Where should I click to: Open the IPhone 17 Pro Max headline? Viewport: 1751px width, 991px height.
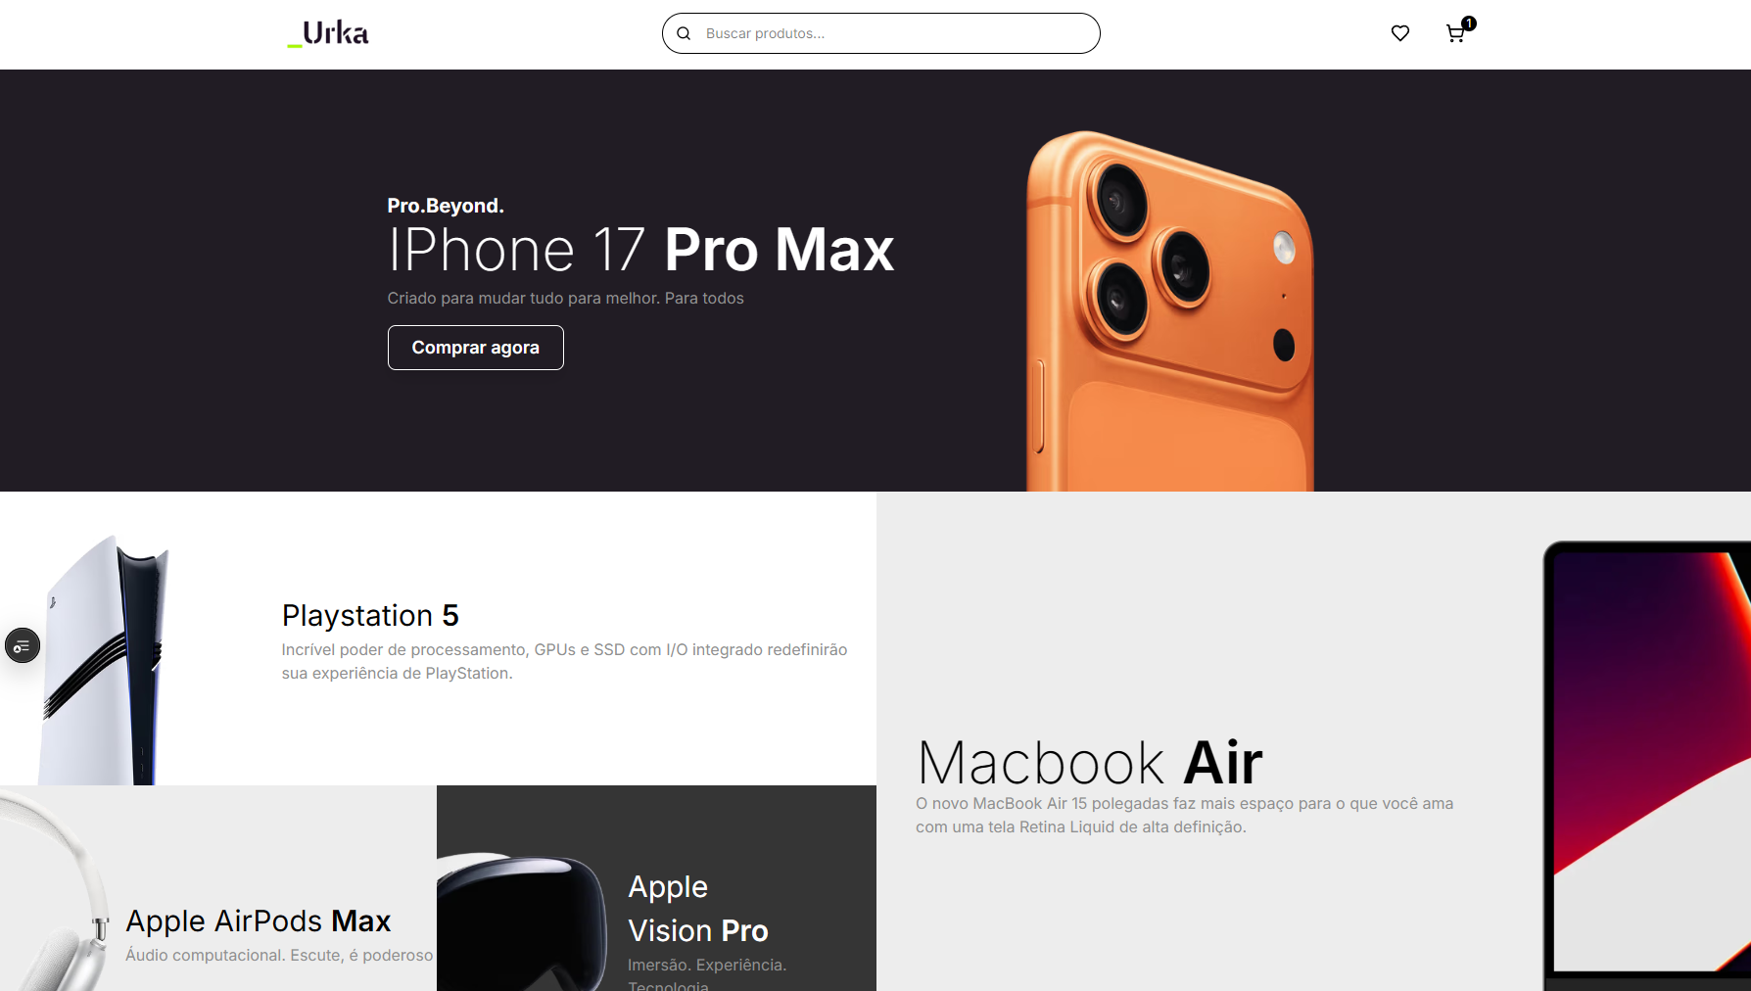click(x=640, y=250)
